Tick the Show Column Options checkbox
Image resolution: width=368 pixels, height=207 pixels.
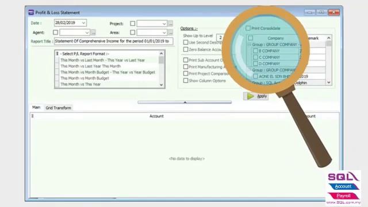tap(186, 80)
